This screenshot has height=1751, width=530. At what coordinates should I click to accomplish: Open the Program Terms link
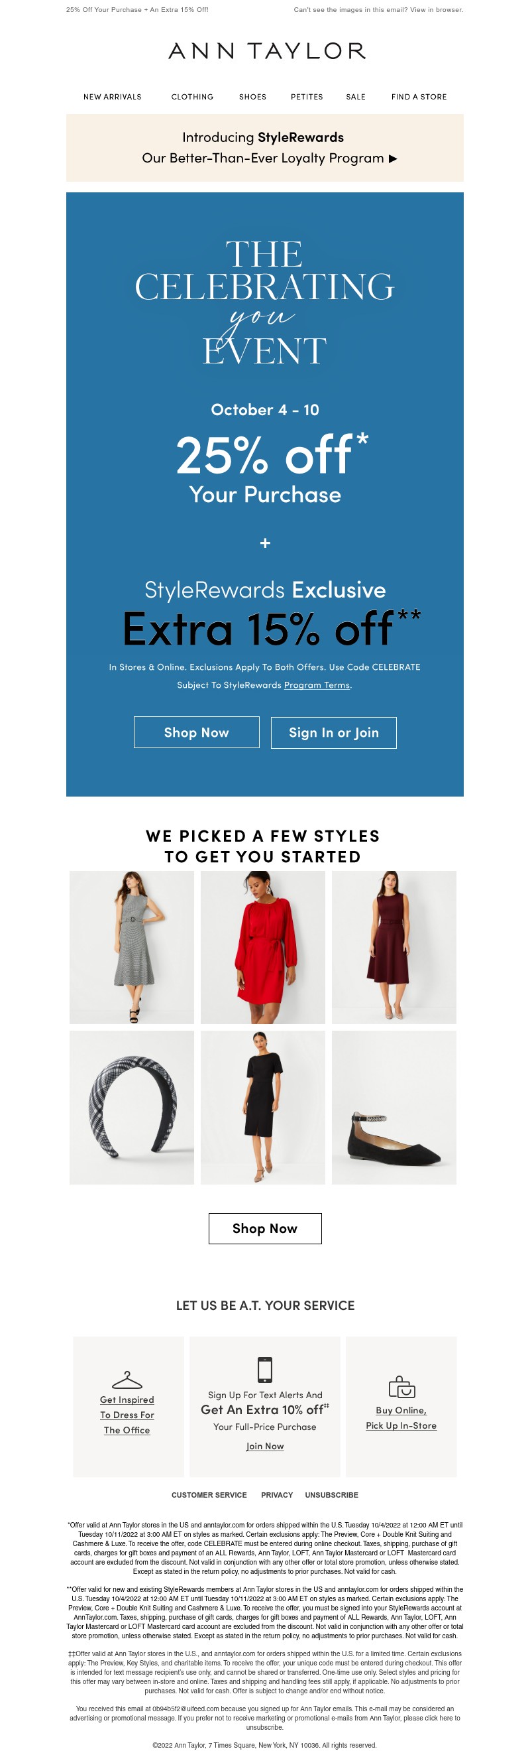point(317,685)
